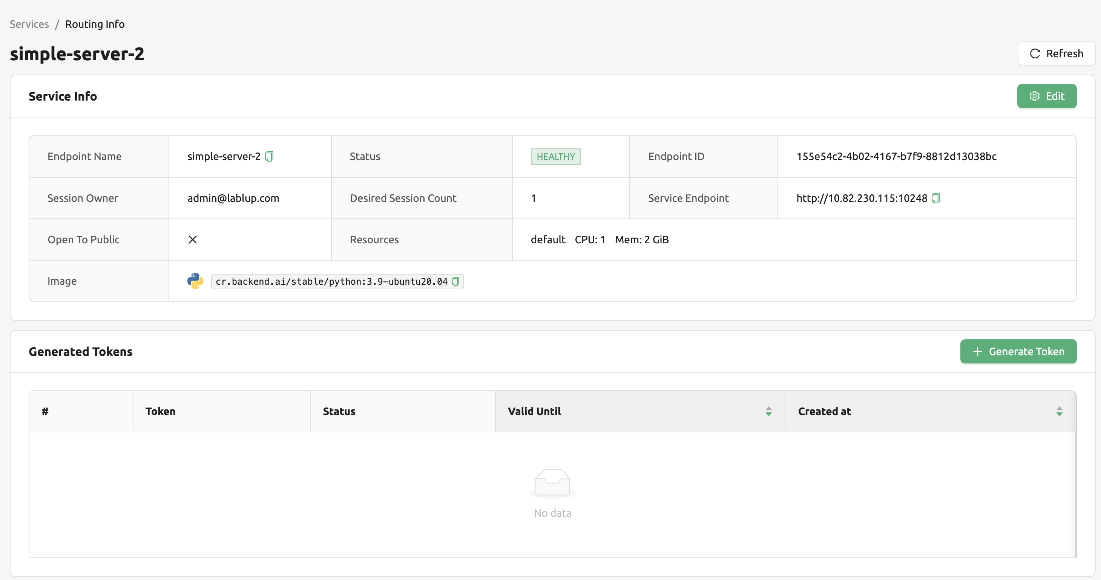Screen dimensions: 1101x580
Task: Click the Mem: 2 GiB resource value
Action: 641,240
